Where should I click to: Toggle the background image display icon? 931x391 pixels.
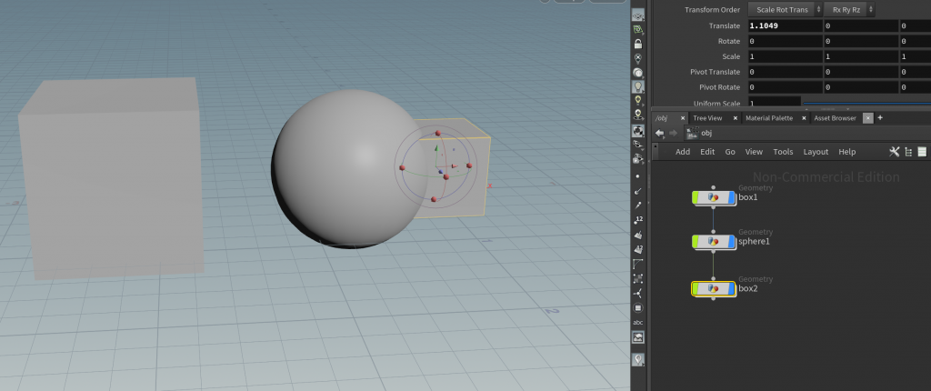pyautogui.click(x=637, y=337)
